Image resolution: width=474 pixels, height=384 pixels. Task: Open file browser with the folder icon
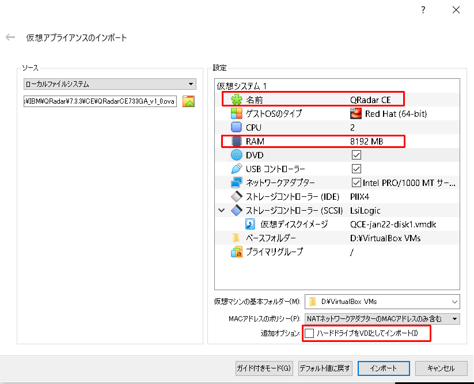pos(188,101)
